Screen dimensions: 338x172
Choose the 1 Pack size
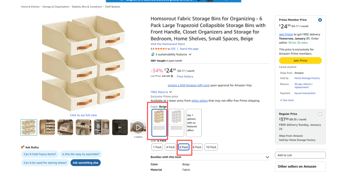tap(157, 147)
